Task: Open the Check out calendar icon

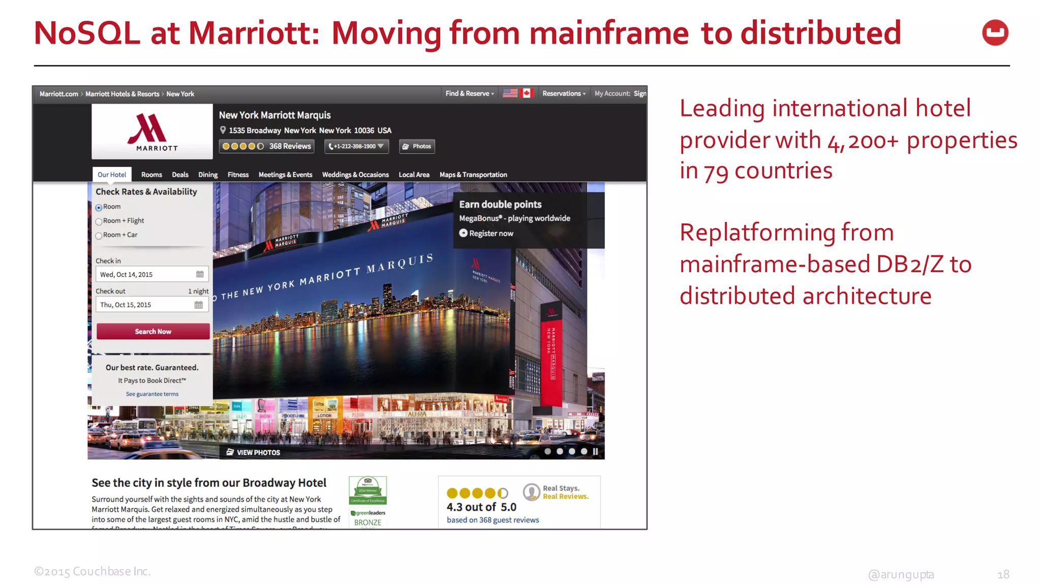Action: [198, 305]
